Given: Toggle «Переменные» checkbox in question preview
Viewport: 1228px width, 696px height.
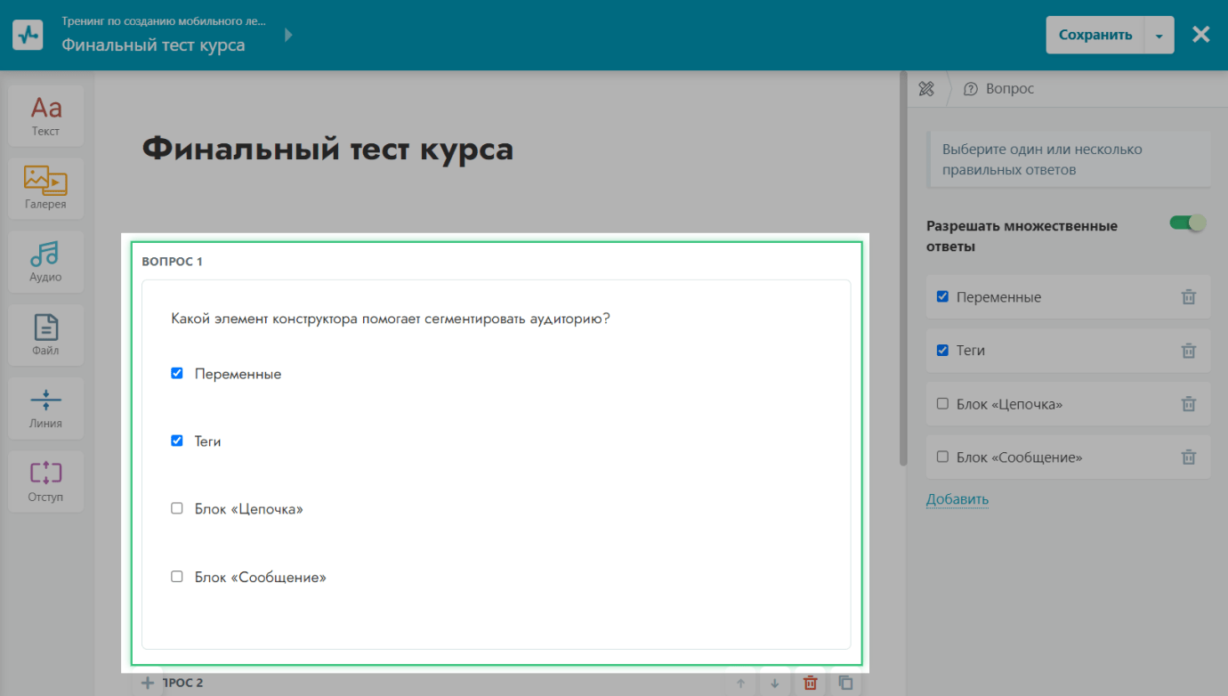Looking at the screenshot, I should (176, 374).
